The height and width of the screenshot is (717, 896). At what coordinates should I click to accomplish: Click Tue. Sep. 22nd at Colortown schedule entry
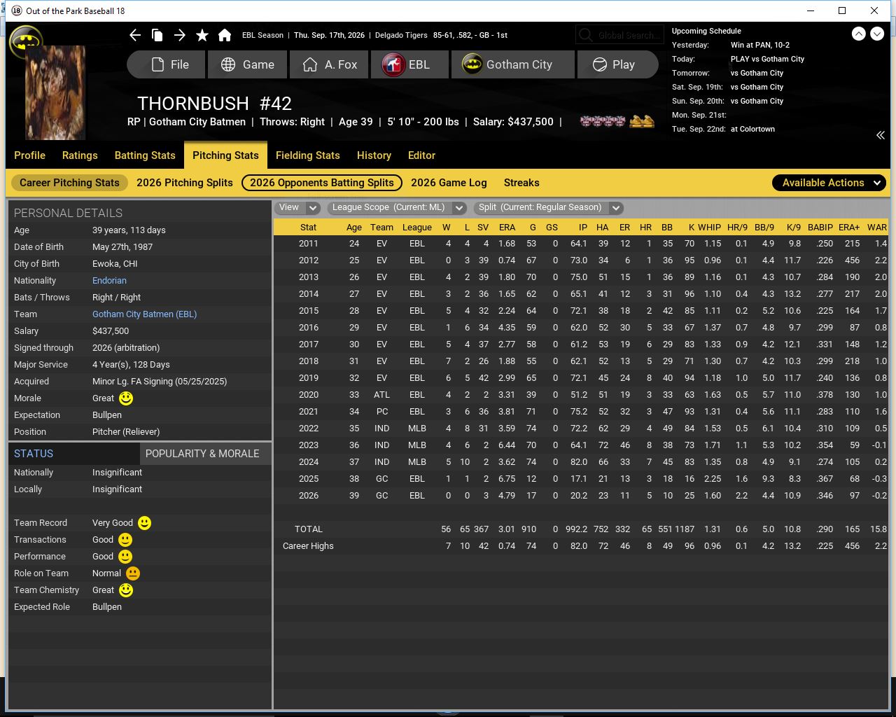(x=723, y=129)
